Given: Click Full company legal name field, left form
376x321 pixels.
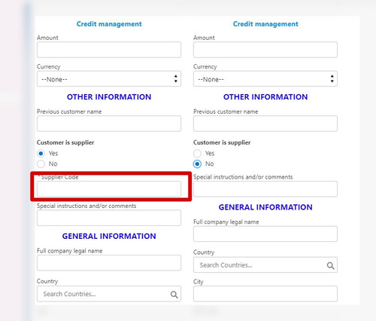Looking at the screenshot, I should 109,263.
